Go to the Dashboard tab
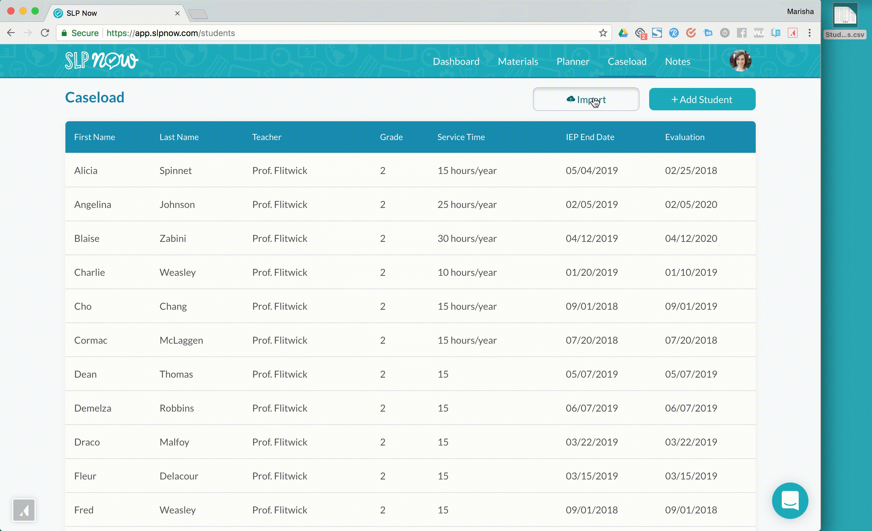Image resolution: width=872 pixels, height=531 pixels. [456, 62]
